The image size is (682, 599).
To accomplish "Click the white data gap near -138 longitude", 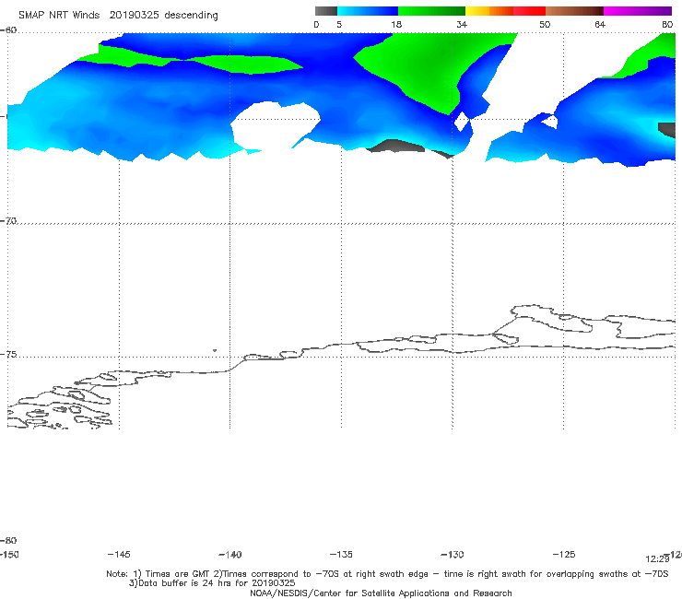I will pos(274,126).
